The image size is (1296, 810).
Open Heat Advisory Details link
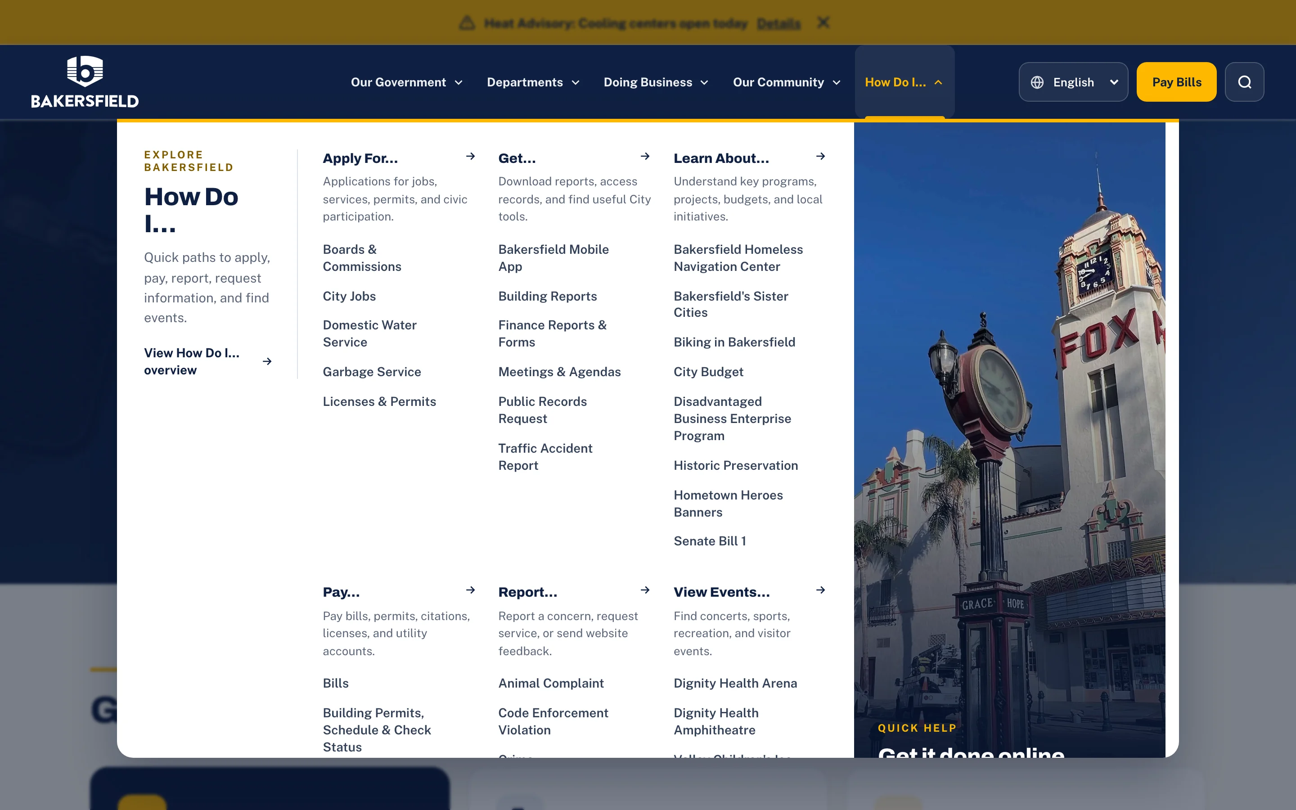coord(778,23)
